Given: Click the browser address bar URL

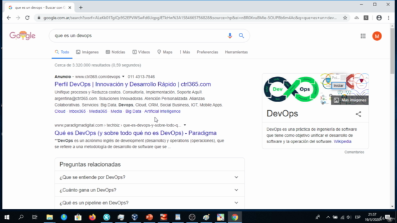Looking at the screenshot, I should pyautogui.click(x=190, y=18).
